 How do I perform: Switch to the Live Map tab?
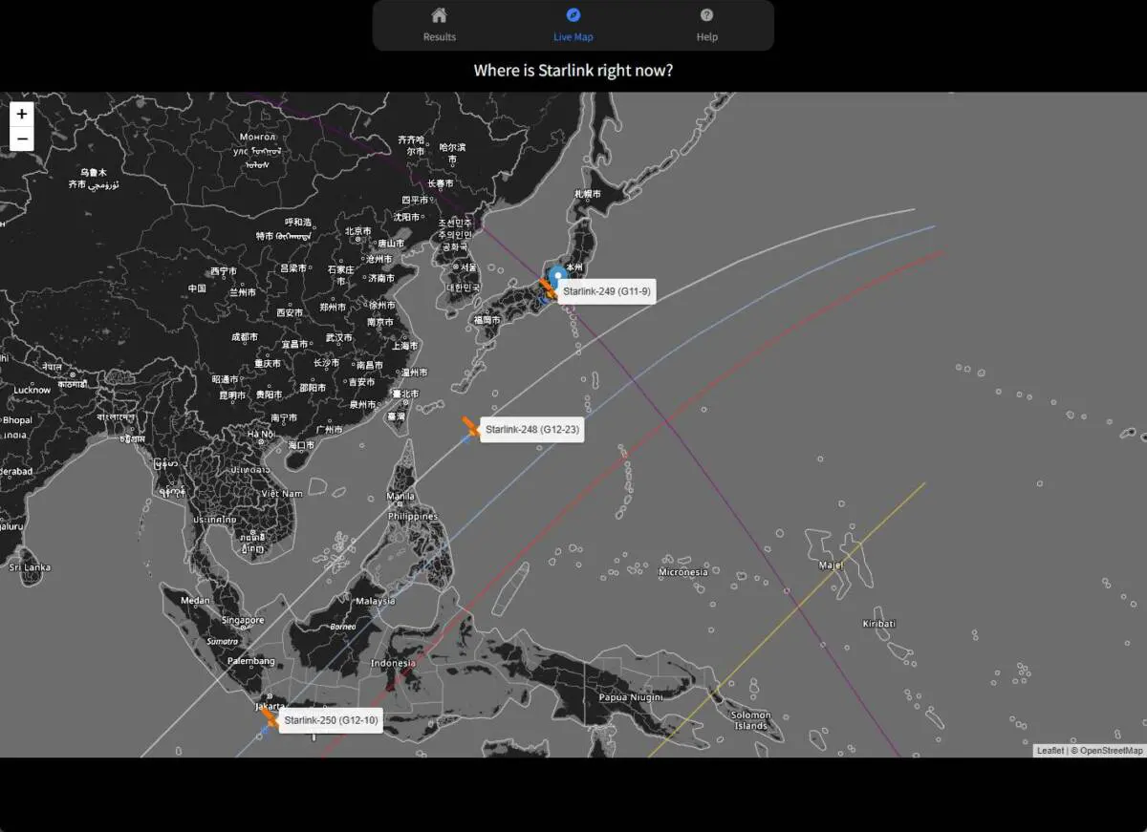pos(573,25)
